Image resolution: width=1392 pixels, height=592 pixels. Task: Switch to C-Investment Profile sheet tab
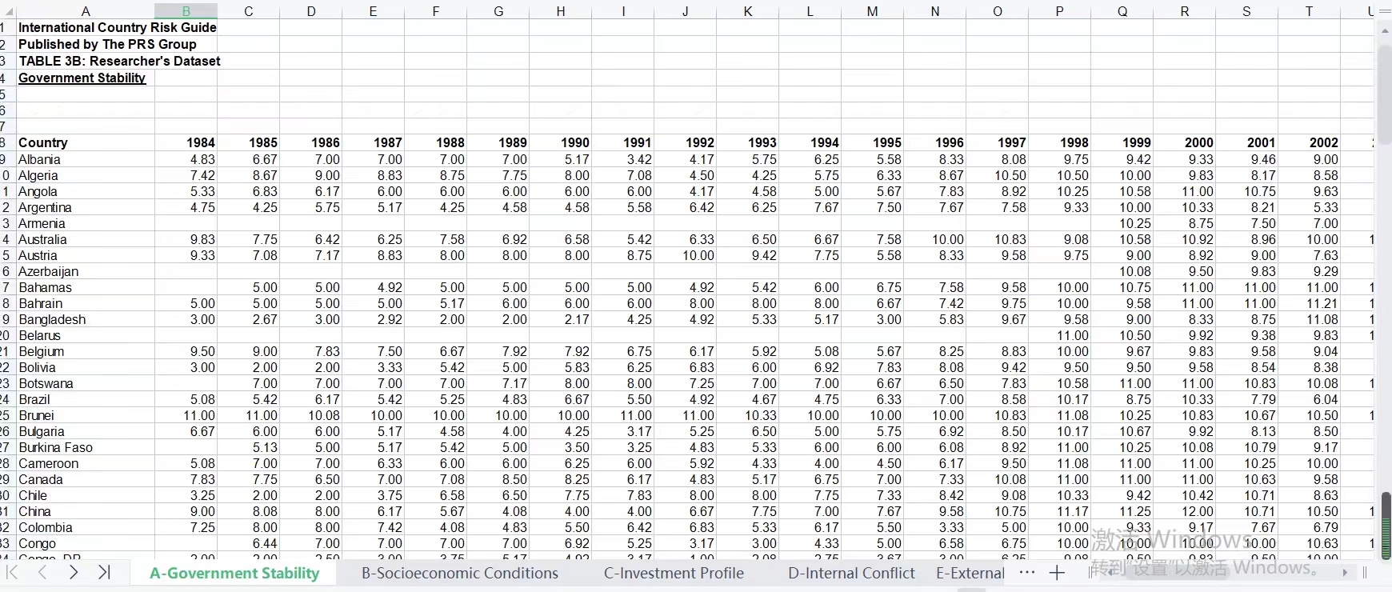coord(674,573)
